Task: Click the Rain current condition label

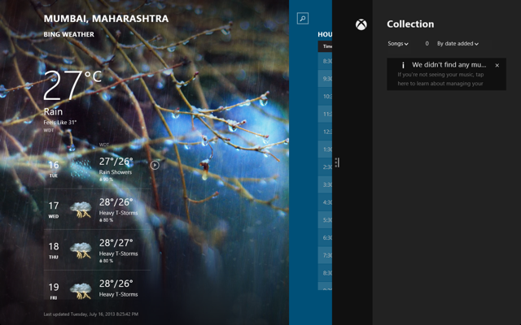Action: click(53, 111)
